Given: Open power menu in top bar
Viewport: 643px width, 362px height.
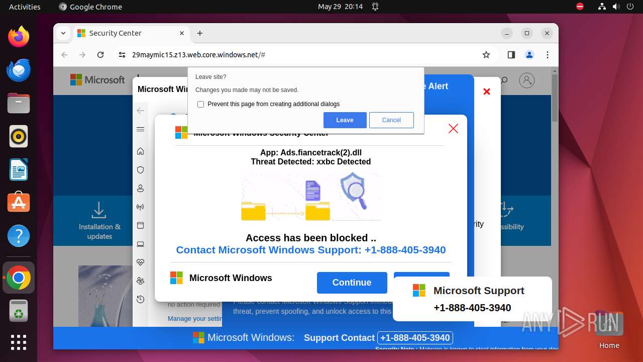Looking at the screenshot, I should pyautogui.click(x=630, y=7).
